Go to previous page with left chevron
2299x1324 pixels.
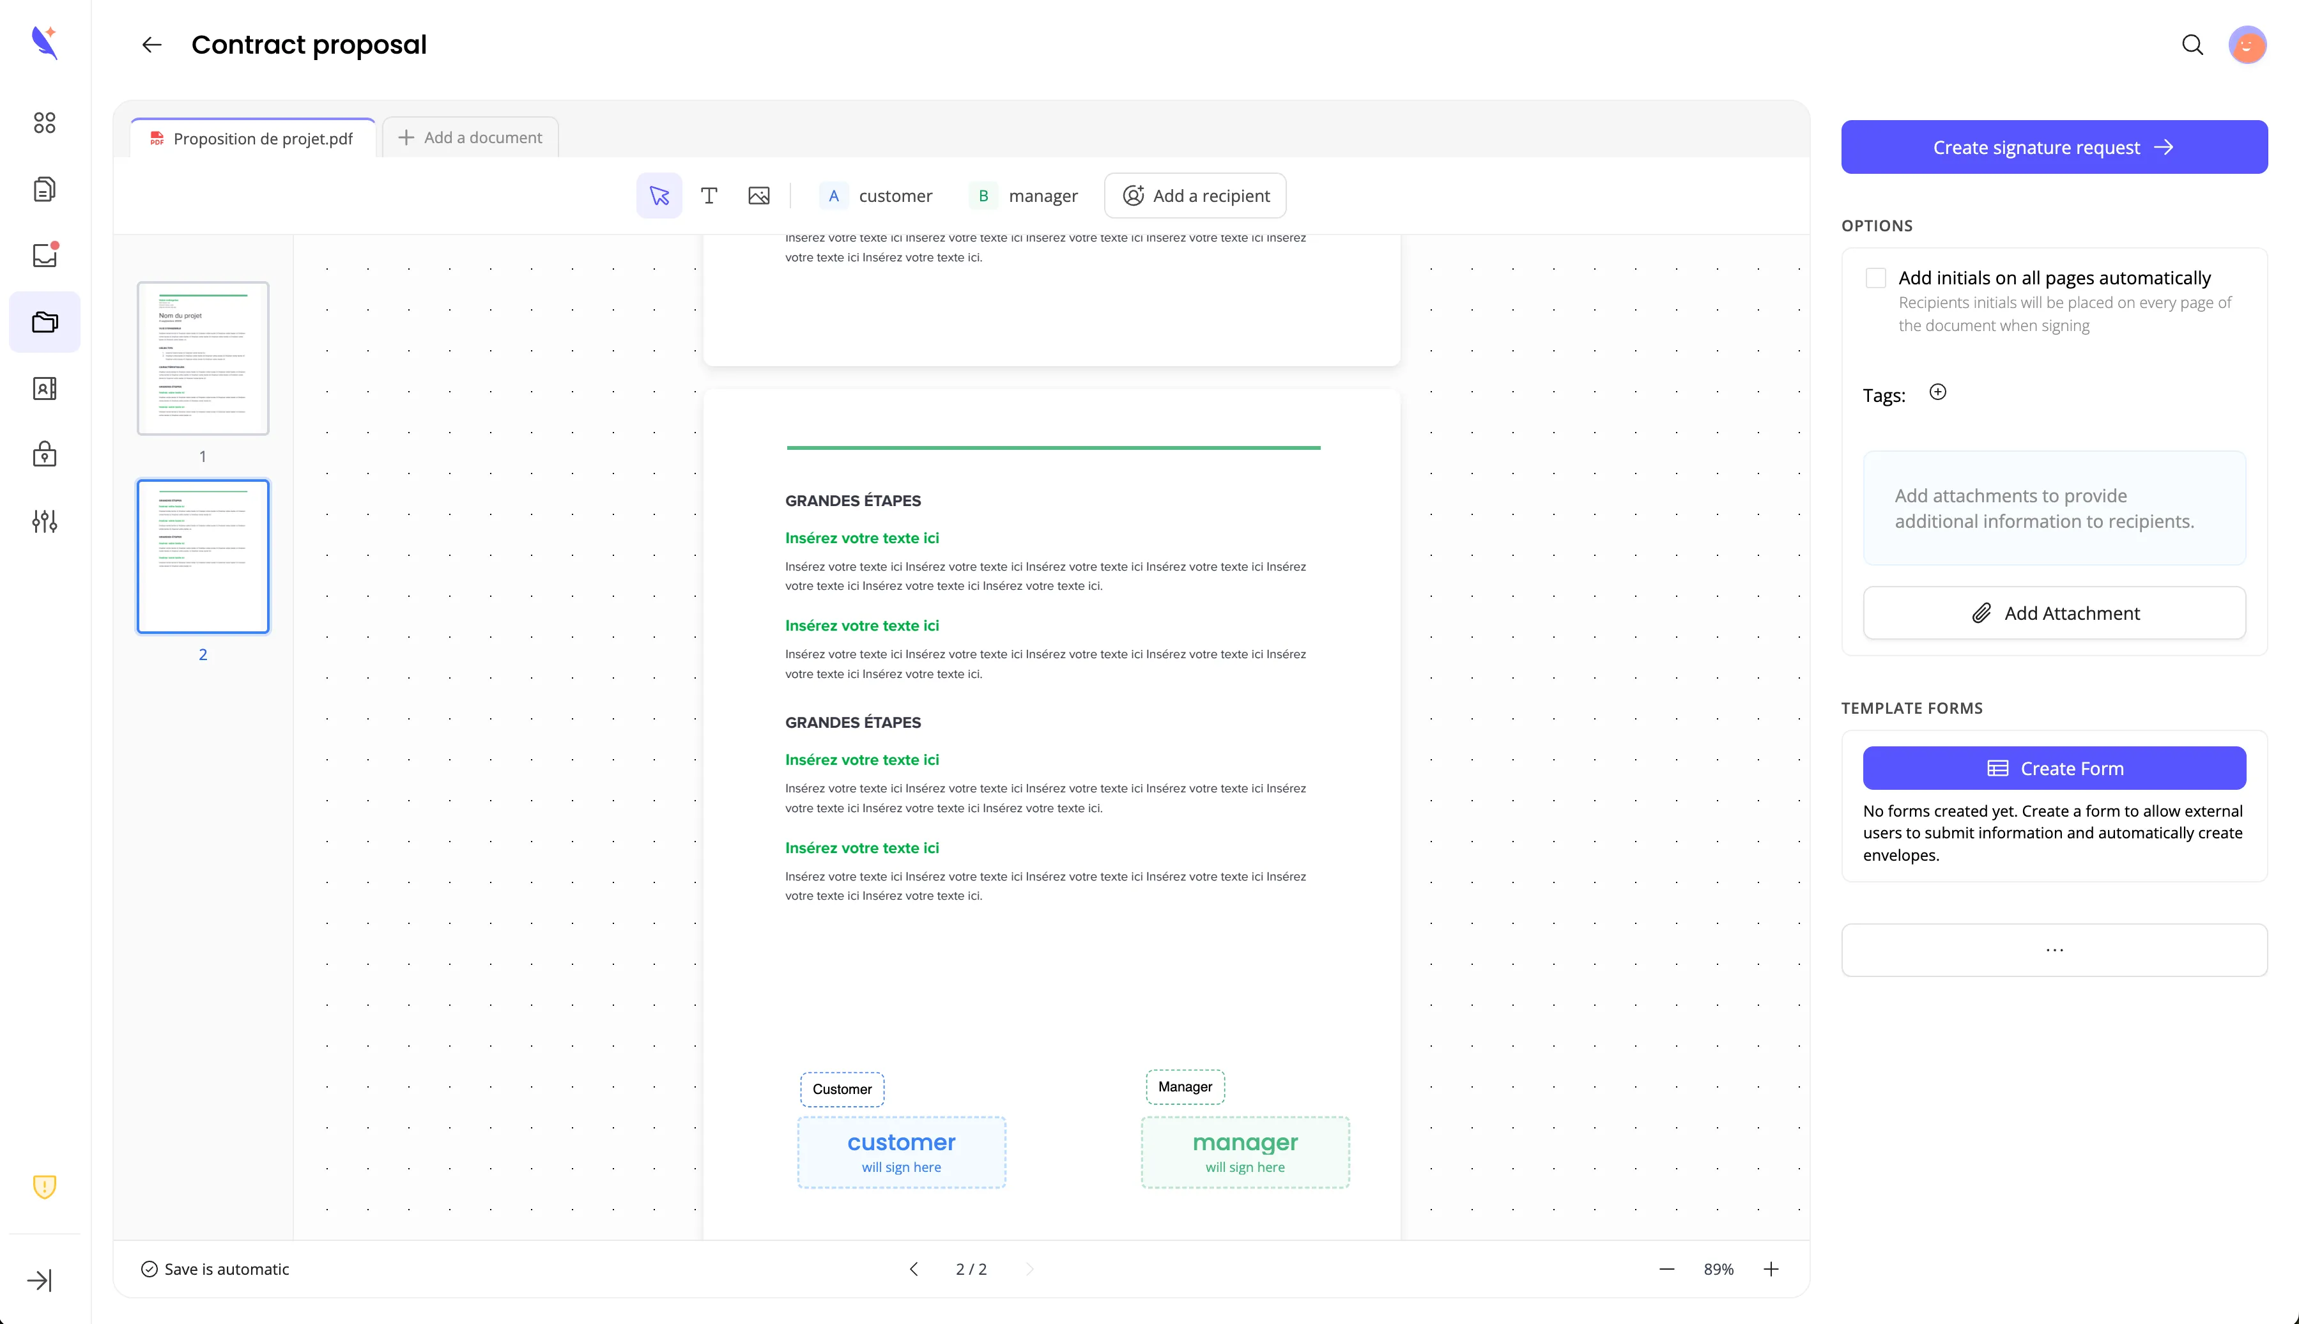pyautogui.click(x=914, y=1268)
